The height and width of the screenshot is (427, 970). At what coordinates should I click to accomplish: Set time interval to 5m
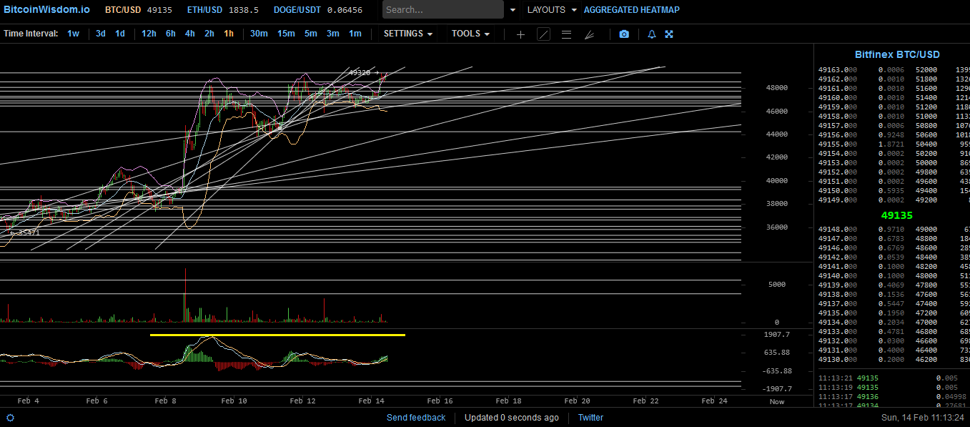tap(310, 34)
